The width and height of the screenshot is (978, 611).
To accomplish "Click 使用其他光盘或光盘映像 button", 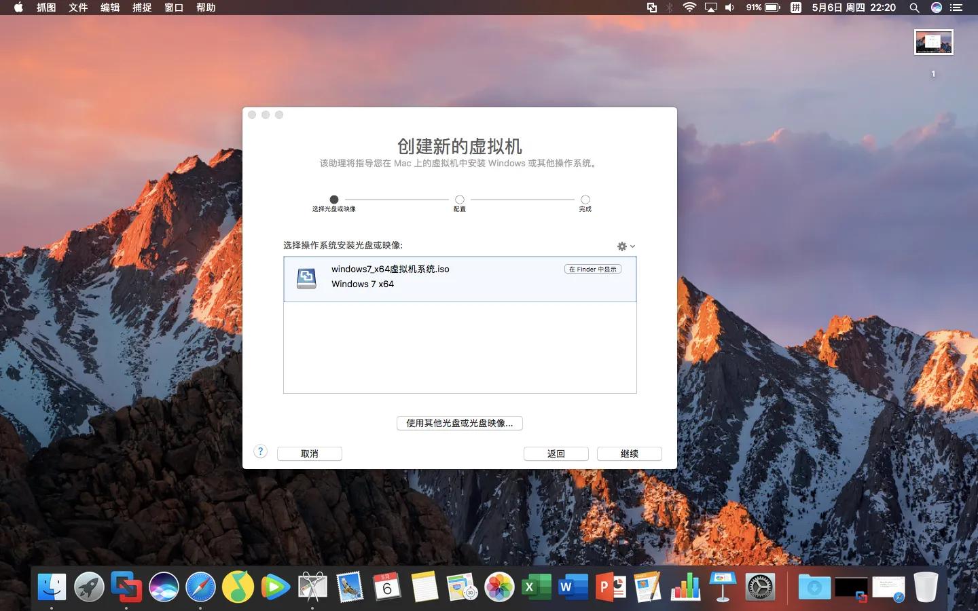I will tap(459, 423).
